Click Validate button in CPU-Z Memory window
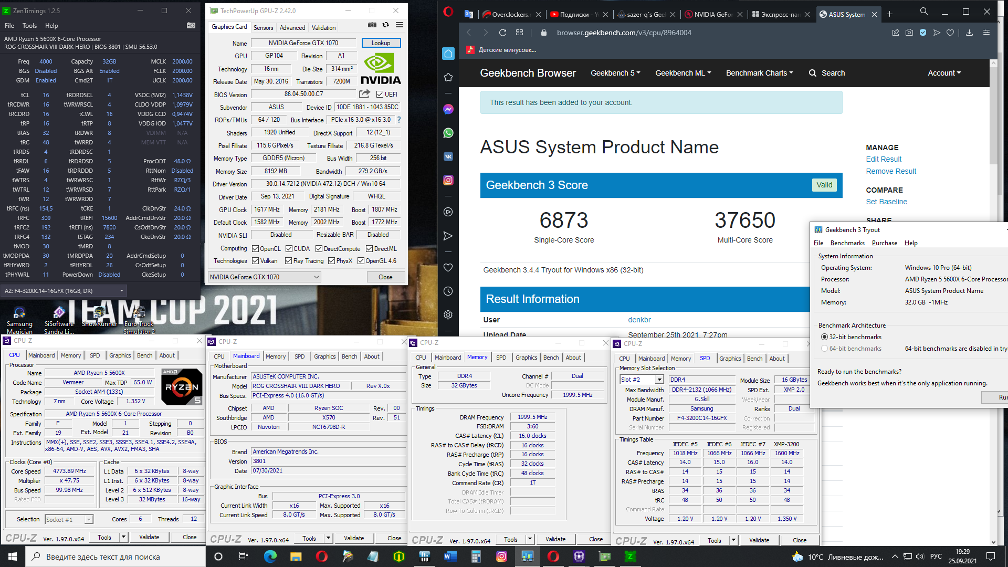The height and width of the screenshot is (567, 1008). [555, 539]
